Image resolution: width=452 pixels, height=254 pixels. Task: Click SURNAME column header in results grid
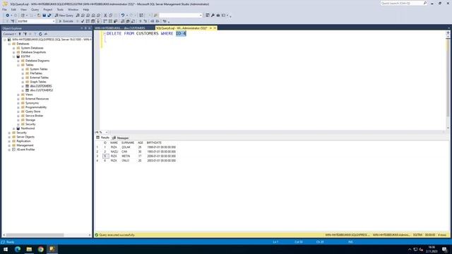(x=128, y=143)
